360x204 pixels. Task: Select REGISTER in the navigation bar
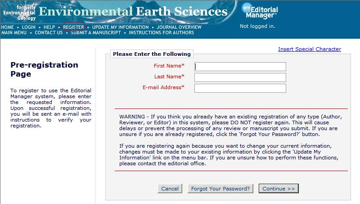pyautogui.click(x=73, y=27)
